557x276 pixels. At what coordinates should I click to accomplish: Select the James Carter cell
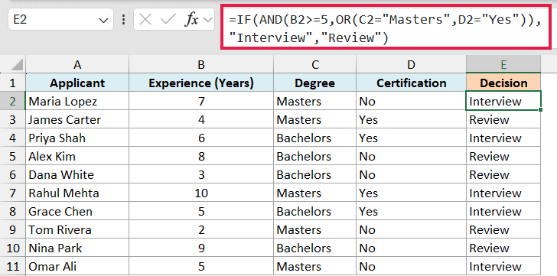coord(77,119)
